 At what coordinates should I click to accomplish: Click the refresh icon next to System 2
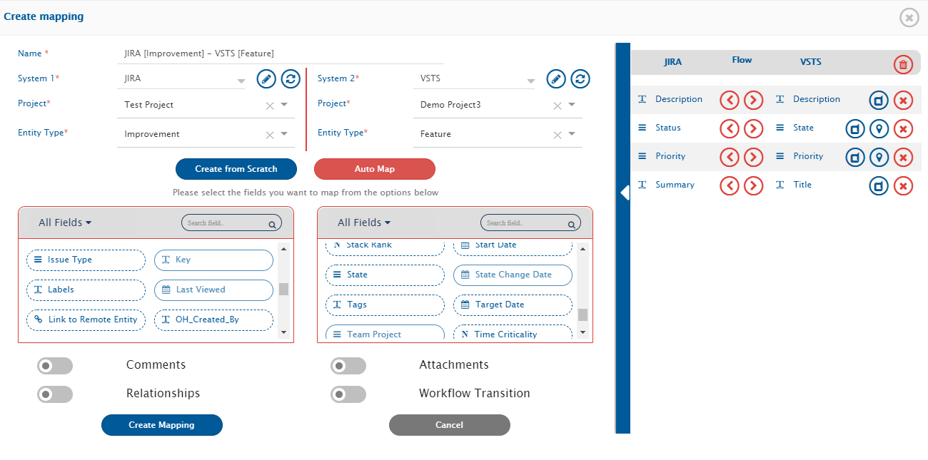(580, 79)
